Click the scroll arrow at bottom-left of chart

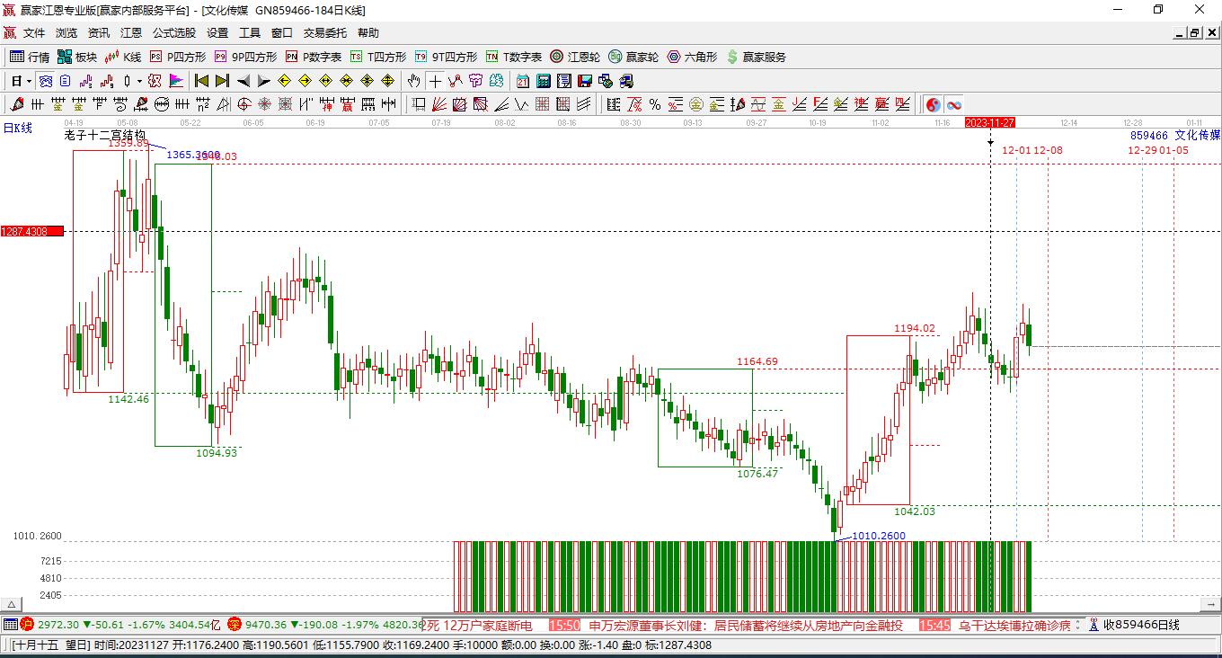(x=11, y=605)
